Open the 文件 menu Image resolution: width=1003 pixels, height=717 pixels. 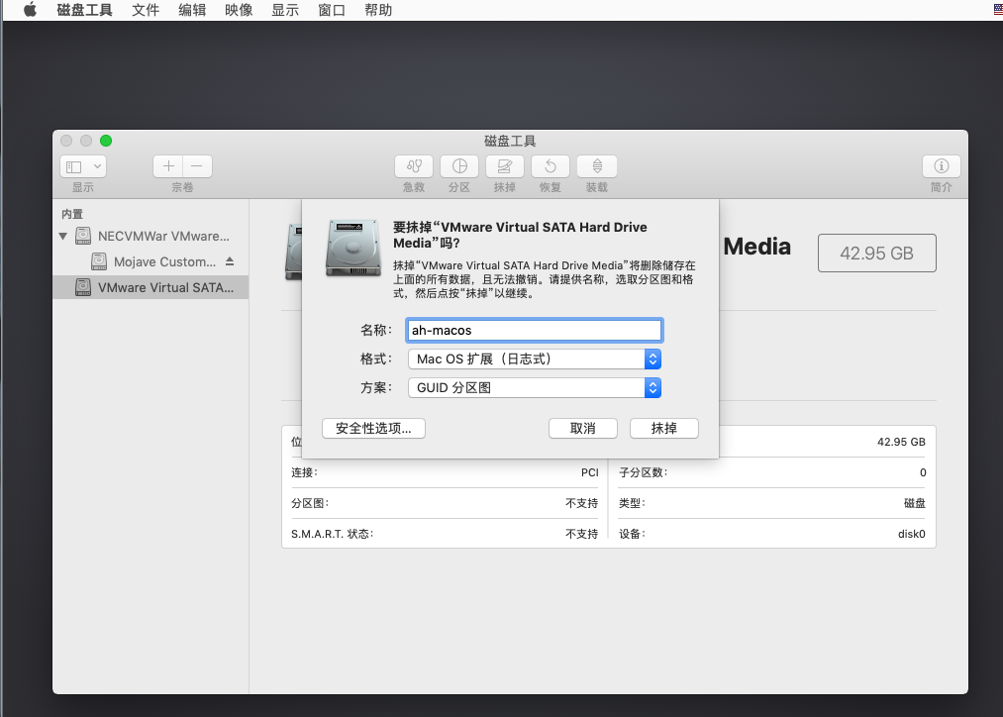tap(146, 10)
